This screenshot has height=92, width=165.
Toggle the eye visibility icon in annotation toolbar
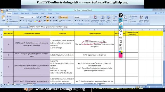pyautogui.click(x=121, y=20)
